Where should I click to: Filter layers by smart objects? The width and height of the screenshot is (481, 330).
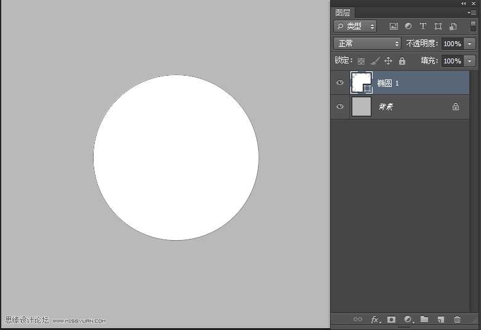453,26
